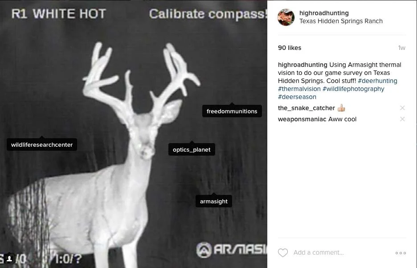Screen dimensions: 417x268
Task: Delete the_snake_catcher comment with X
Action: (x=402, y=108)
